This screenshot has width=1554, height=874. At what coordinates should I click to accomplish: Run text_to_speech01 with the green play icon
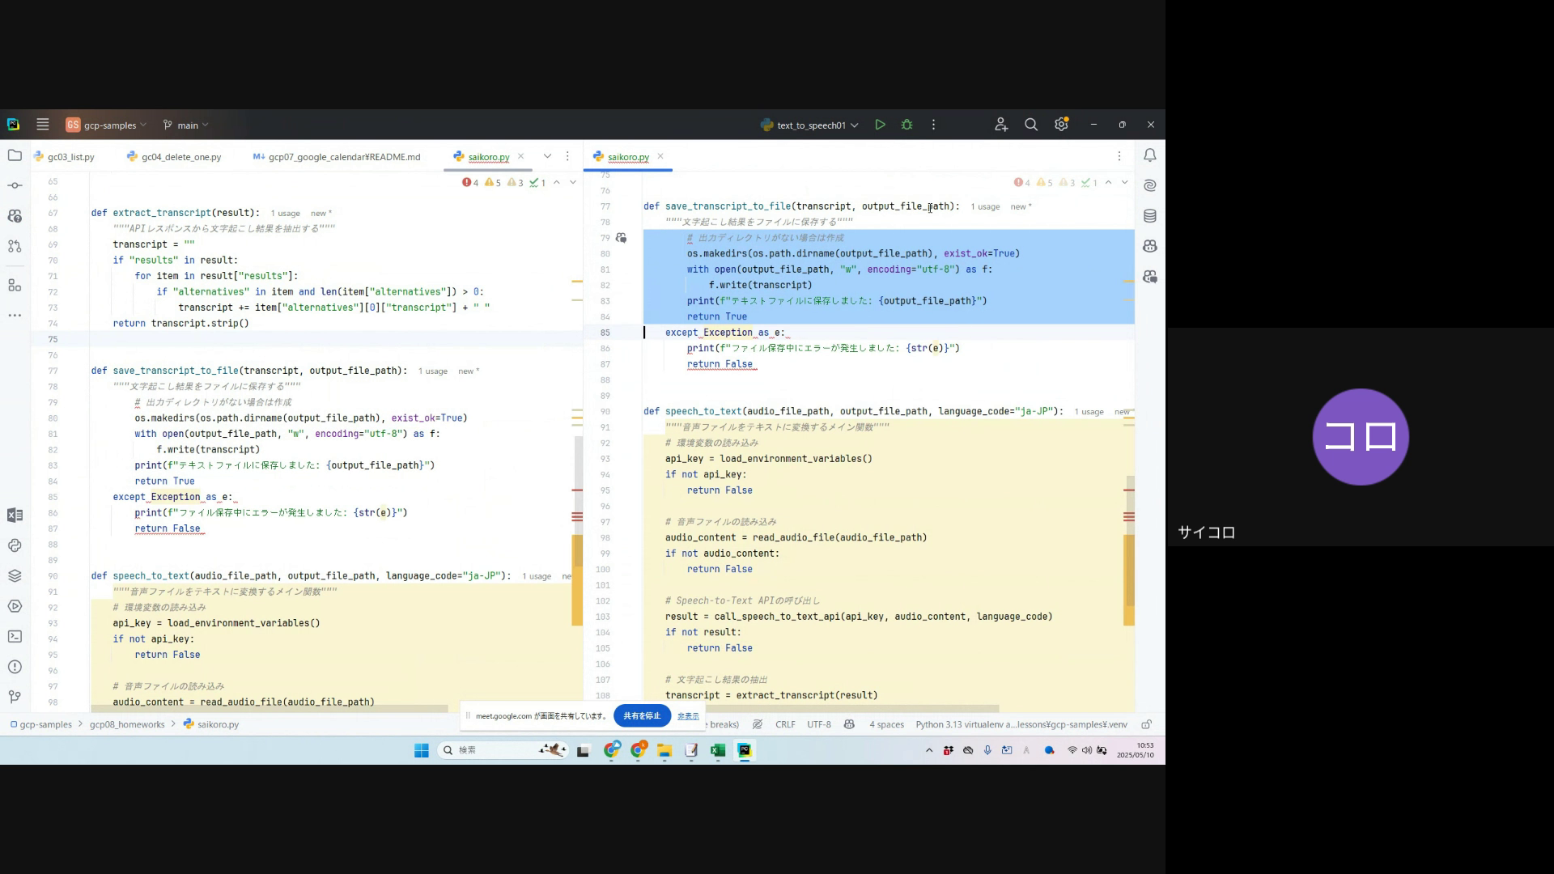tap(880, 125)
